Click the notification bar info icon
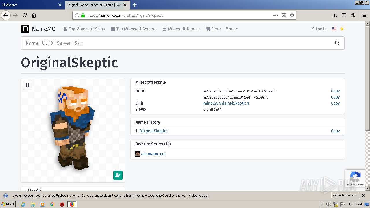Screen dimensions: 370x208 tap(6, 196)
